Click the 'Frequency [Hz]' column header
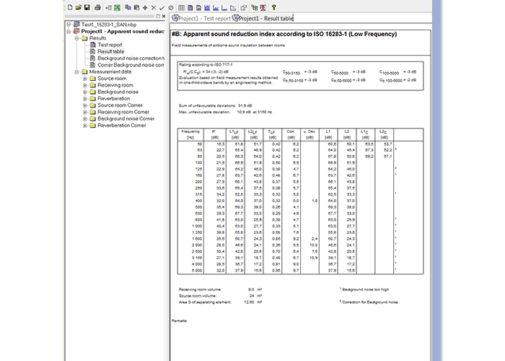505x361 pixels. pyautogui.click(x=190, y=134)
